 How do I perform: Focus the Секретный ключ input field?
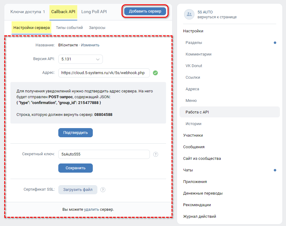(104, 154)
